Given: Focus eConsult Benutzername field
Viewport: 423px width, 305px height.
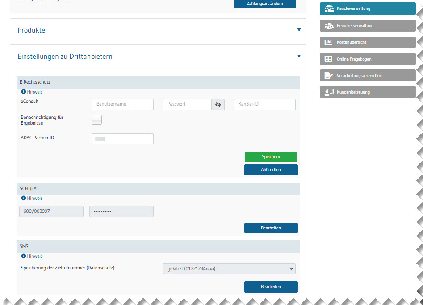Looking at the screenshot, I should point(122,105).
